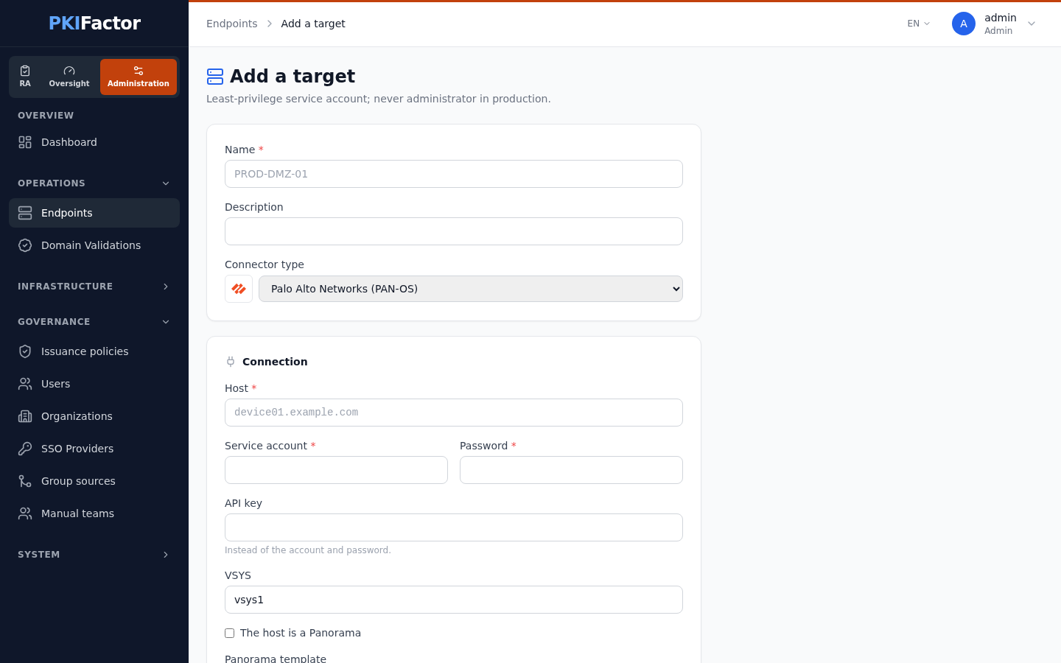Expand the System sidebar section
The height and width of the screenshot is (663, 1061).
(x=94, y=555)
